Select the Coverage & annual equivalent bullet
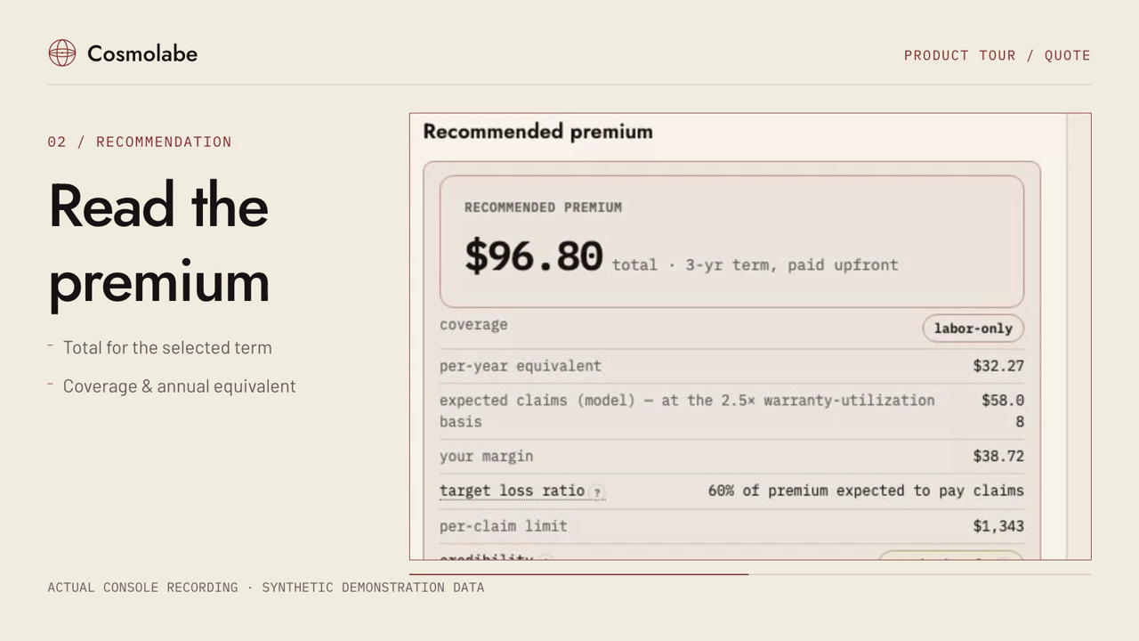 click(x=179, y=386)
